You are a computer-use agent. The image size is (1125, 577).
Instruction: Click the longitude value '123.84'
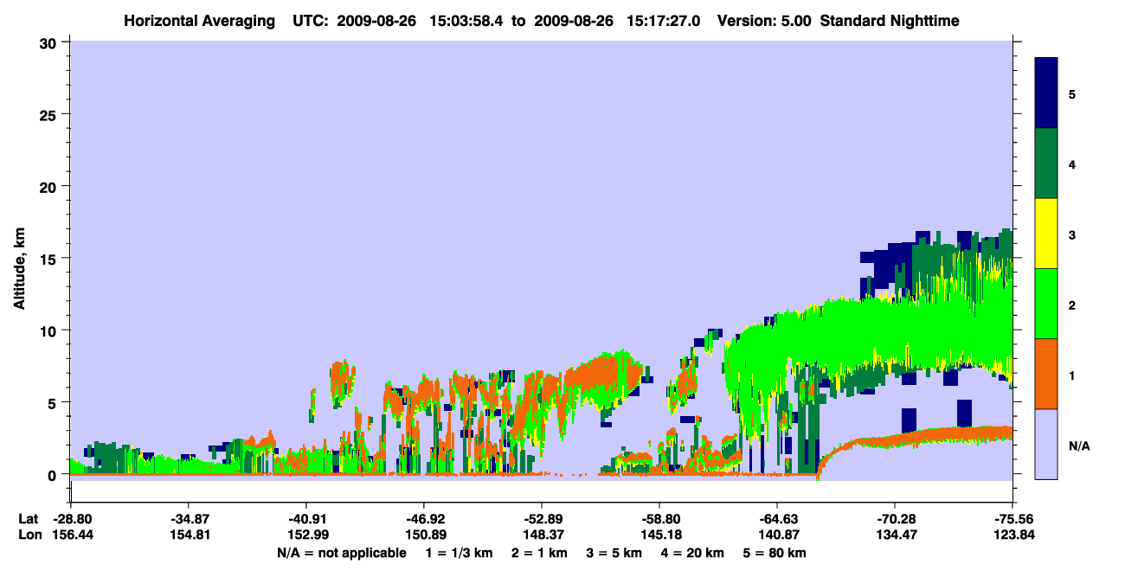coord(1012,535)
